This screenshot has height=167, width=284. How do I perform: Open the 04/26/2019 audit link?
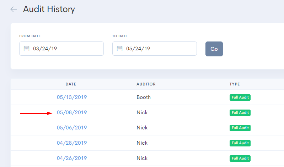(x=72, y=158)
